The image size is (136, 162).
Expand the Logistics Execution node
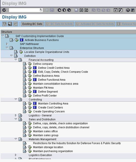[16, 155]
